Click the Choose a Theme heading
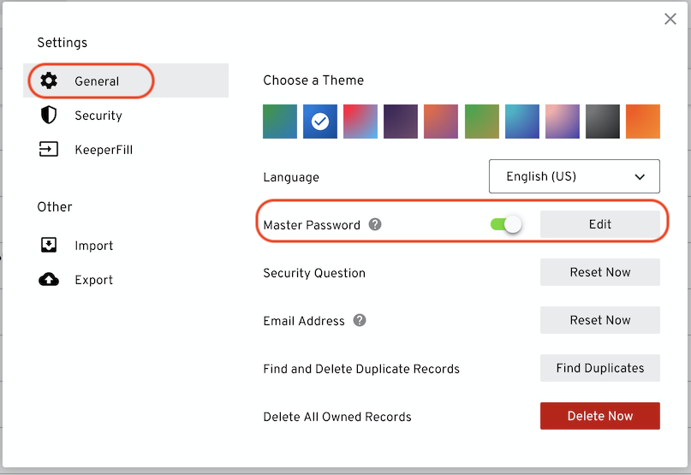Screen dimensions: 691x475 click(x=313, y=80)
